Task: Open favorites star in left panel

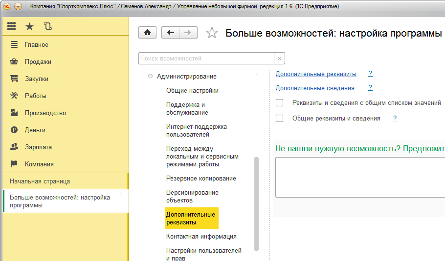Action: pos(29,26)
